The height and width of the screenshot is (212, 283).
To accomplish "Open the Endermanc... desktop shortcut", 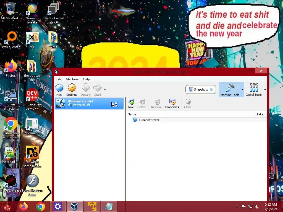I will click(x=32, y=126).
